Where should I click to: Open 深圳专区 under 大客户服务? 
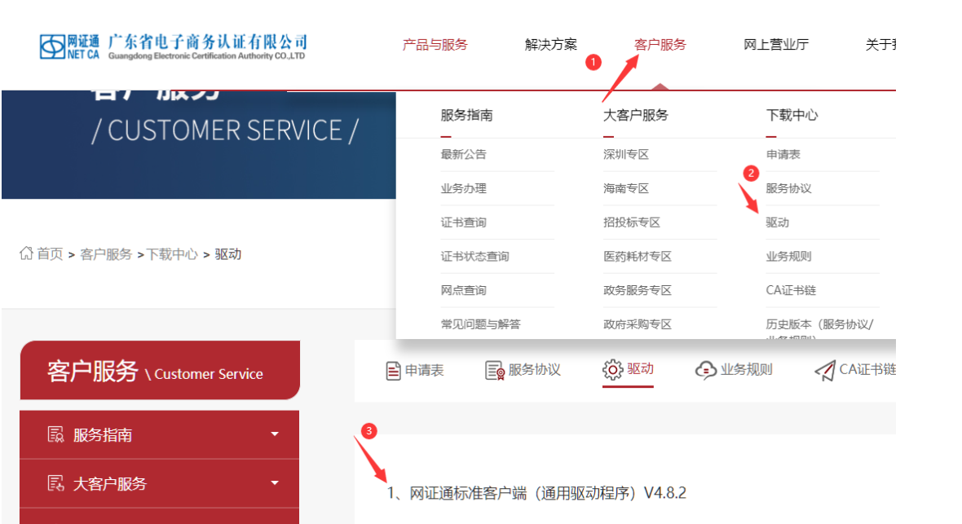[x=625, y=155]
